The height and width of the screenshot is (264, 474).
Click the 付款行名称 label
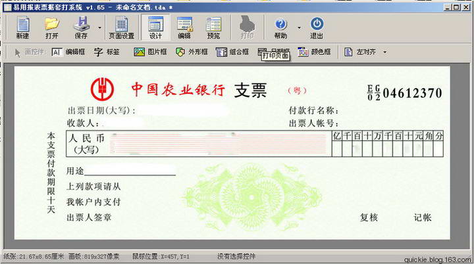313,110
